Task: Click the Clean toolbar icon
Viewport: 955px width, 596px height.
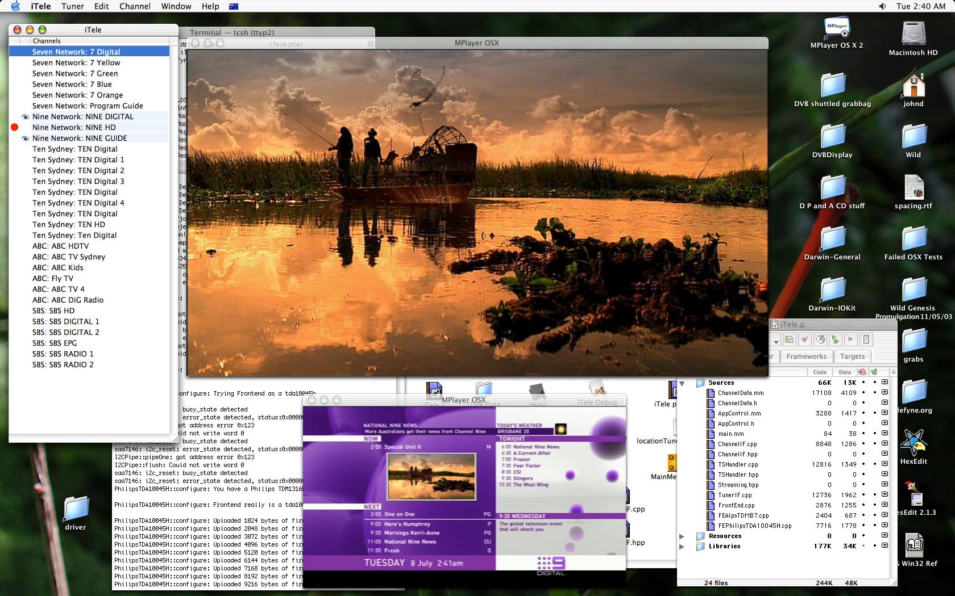Action: pos(820,340)
